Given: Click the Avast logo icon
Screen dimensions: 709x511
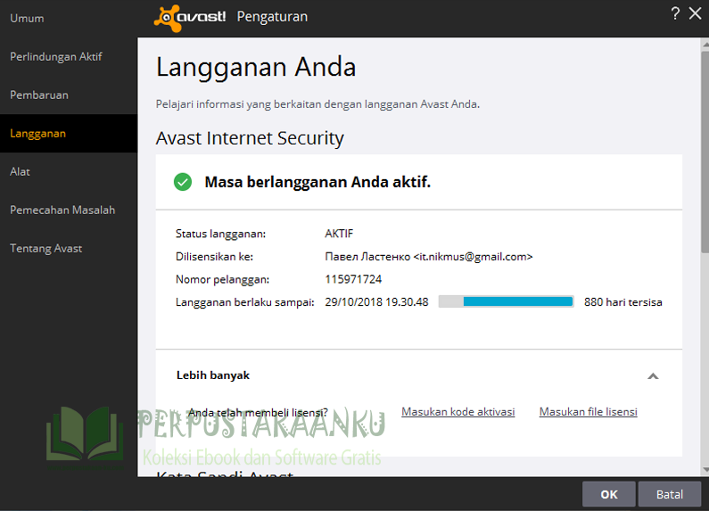Looking at the screenshot, I should click(168, 18).
